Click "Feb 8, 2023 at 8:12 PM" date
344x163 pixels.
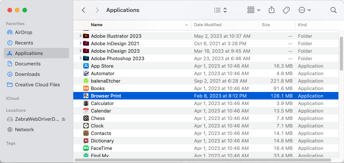(220, 96)
